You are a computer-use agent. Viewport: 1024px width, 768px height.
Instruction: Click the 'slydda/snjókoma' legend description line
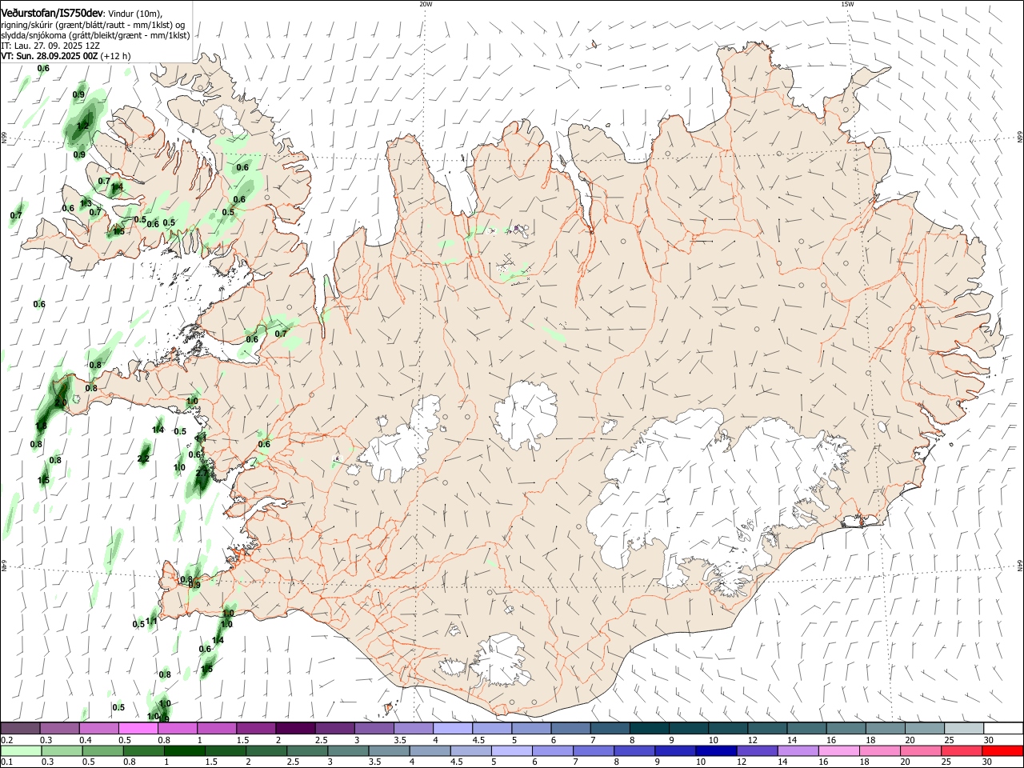[x=95, y=35]
